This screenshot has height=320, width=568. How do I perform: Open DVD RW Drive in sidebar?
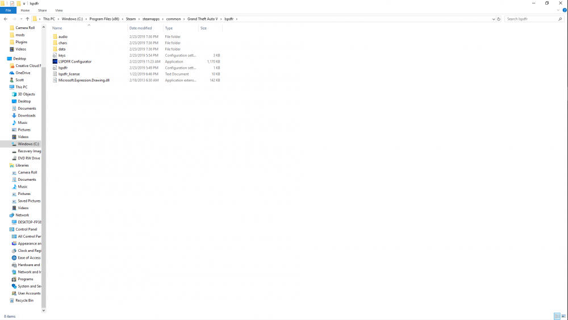[28, 158]
